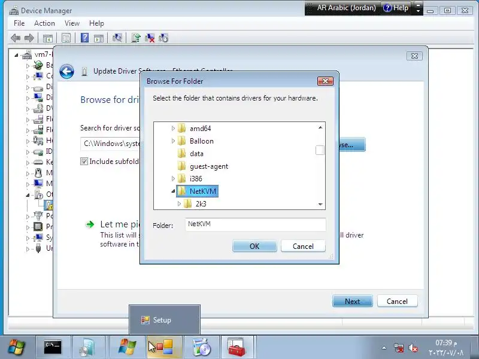The width and height of the screenshot is (479, 359).
Task: Expand the 2k3 folder triangle
Action: pos(179,203)
